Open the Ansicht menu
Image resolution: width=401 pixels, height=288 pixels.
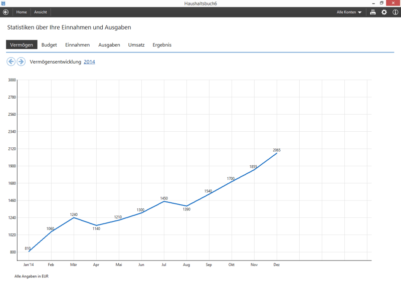point(41,12)
